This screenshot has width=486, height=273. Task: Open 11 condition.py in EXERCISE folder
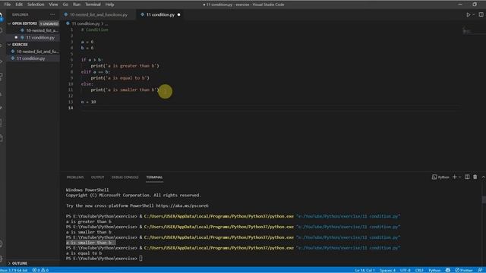click(x=33, y=58)
